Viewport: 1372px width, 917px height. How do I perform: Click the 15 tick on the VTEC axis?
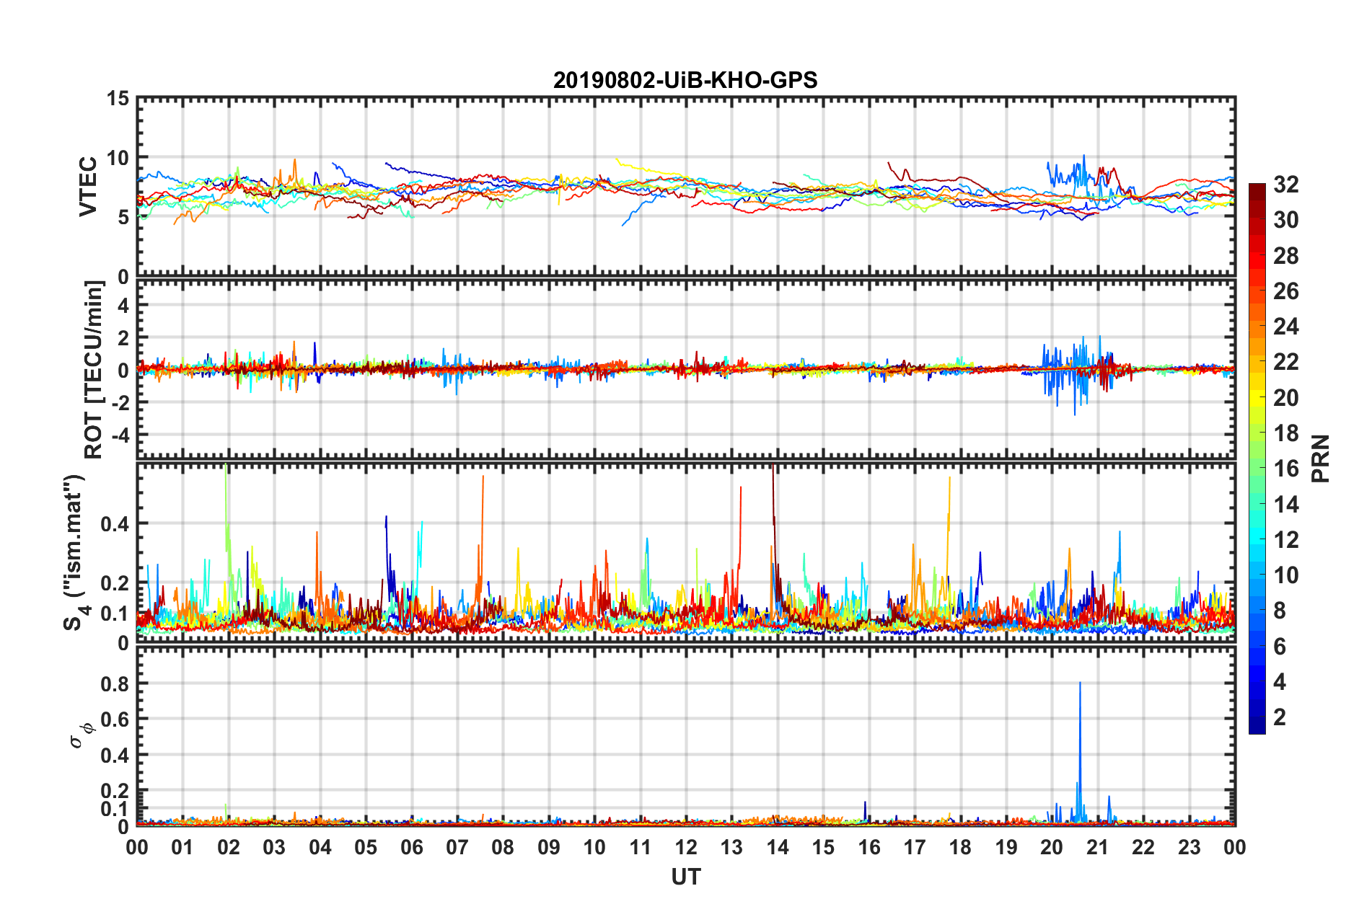pyautogui.click(x=118, y=98)
